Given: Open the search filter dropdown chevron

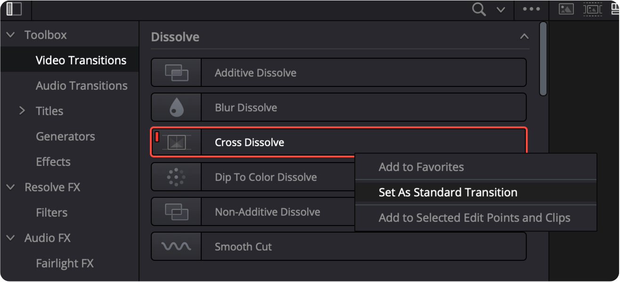Looking at the screenshot, I should click(501, 9).
